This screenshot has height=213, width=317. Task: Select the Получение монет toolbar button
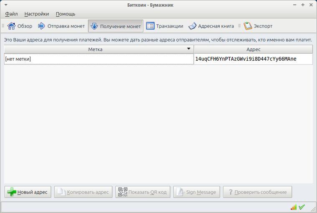coord(115,26)
